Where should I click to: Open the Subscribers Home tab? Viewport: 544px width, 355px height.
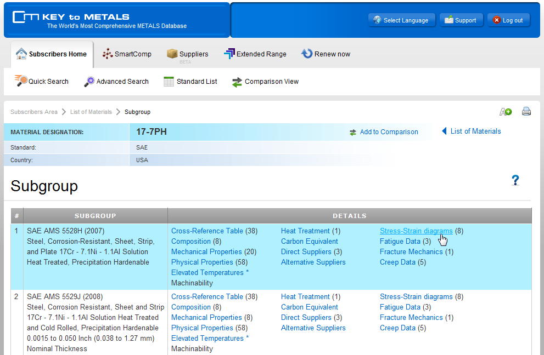coord(52,54)
